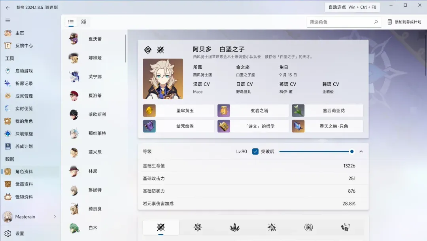Switch to grid view layout icon
Viewport: 427px width, 241px height.
[84, 22]
